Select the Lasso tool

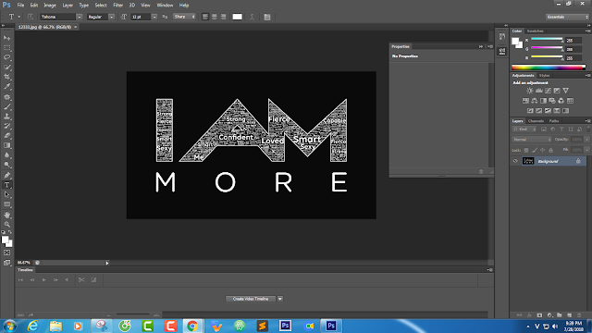[x=6, y=57]
